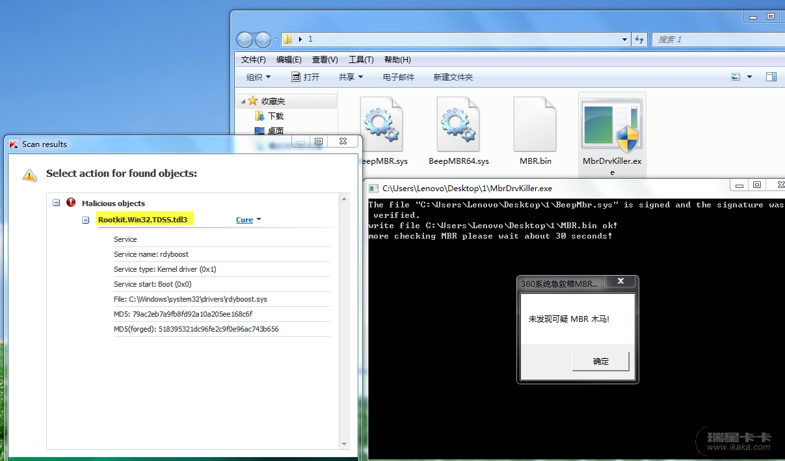The height and width of the screenshot is (461, 785).
Task: Click the favorites star icon 收藏夹
Action: [x=253, y=101]
